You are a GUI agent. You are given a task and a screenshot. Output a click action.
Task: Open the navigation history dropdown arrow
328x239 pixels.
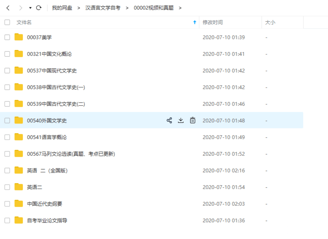point(30,8)
